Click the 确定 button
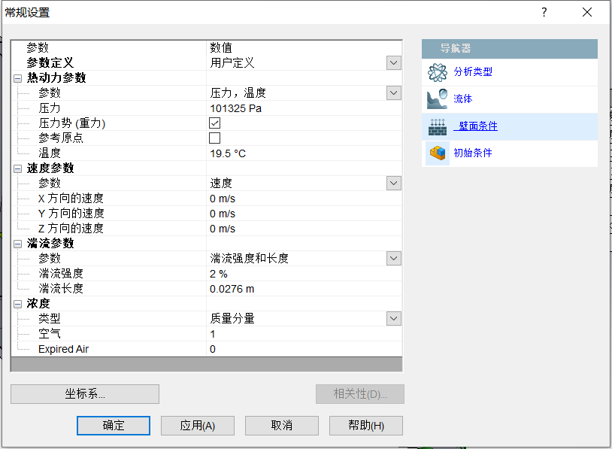Image resolution: width=612 pixels, height=449 pixels. (113, 425)
